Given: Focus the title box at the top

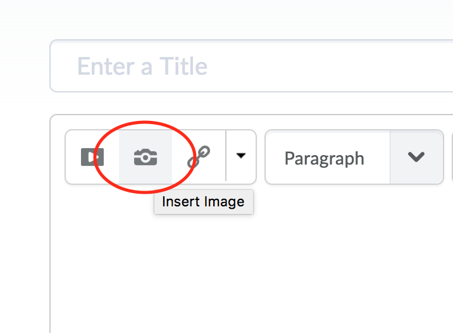Looking at the screenshot, I should coord(253,66).
